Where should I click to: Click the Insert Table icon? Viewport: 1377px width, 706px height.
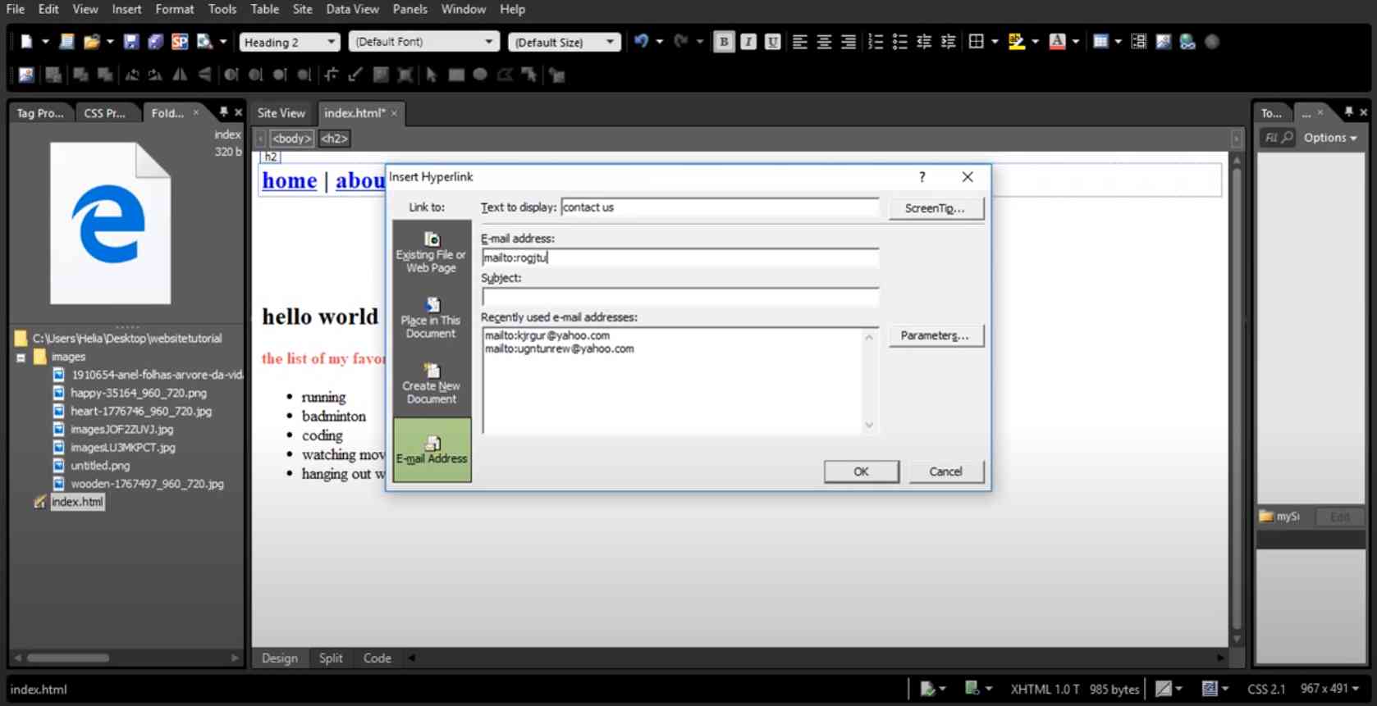point(1101,42)
